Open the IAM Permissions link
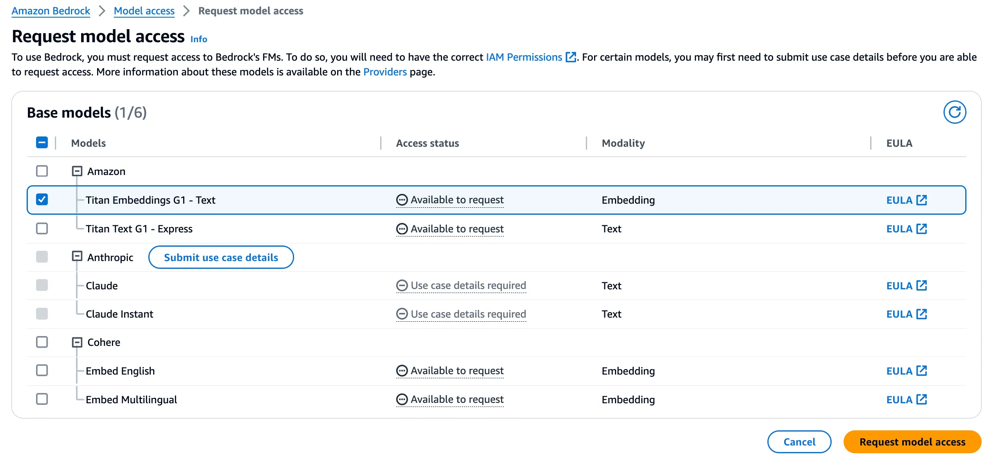 click(524, 57)
